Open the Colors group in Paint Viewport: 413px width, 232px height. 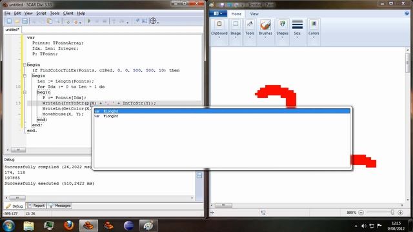[x=314, y=28]
